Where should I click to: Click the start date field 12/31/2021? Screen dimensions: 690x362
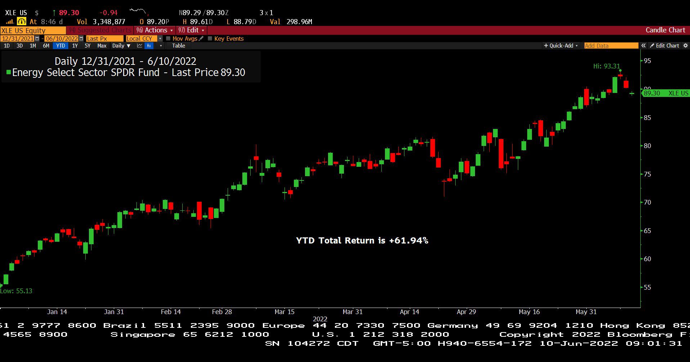tap(18, 39)
